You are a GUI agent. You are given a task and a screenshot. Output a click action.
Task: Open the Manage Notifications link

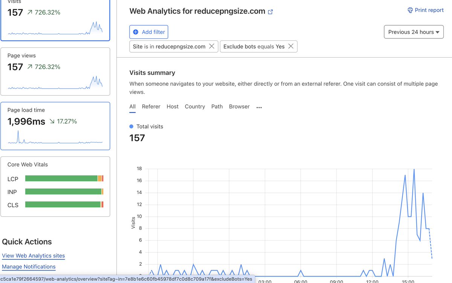pyautogui.click(x=29, y=266)
